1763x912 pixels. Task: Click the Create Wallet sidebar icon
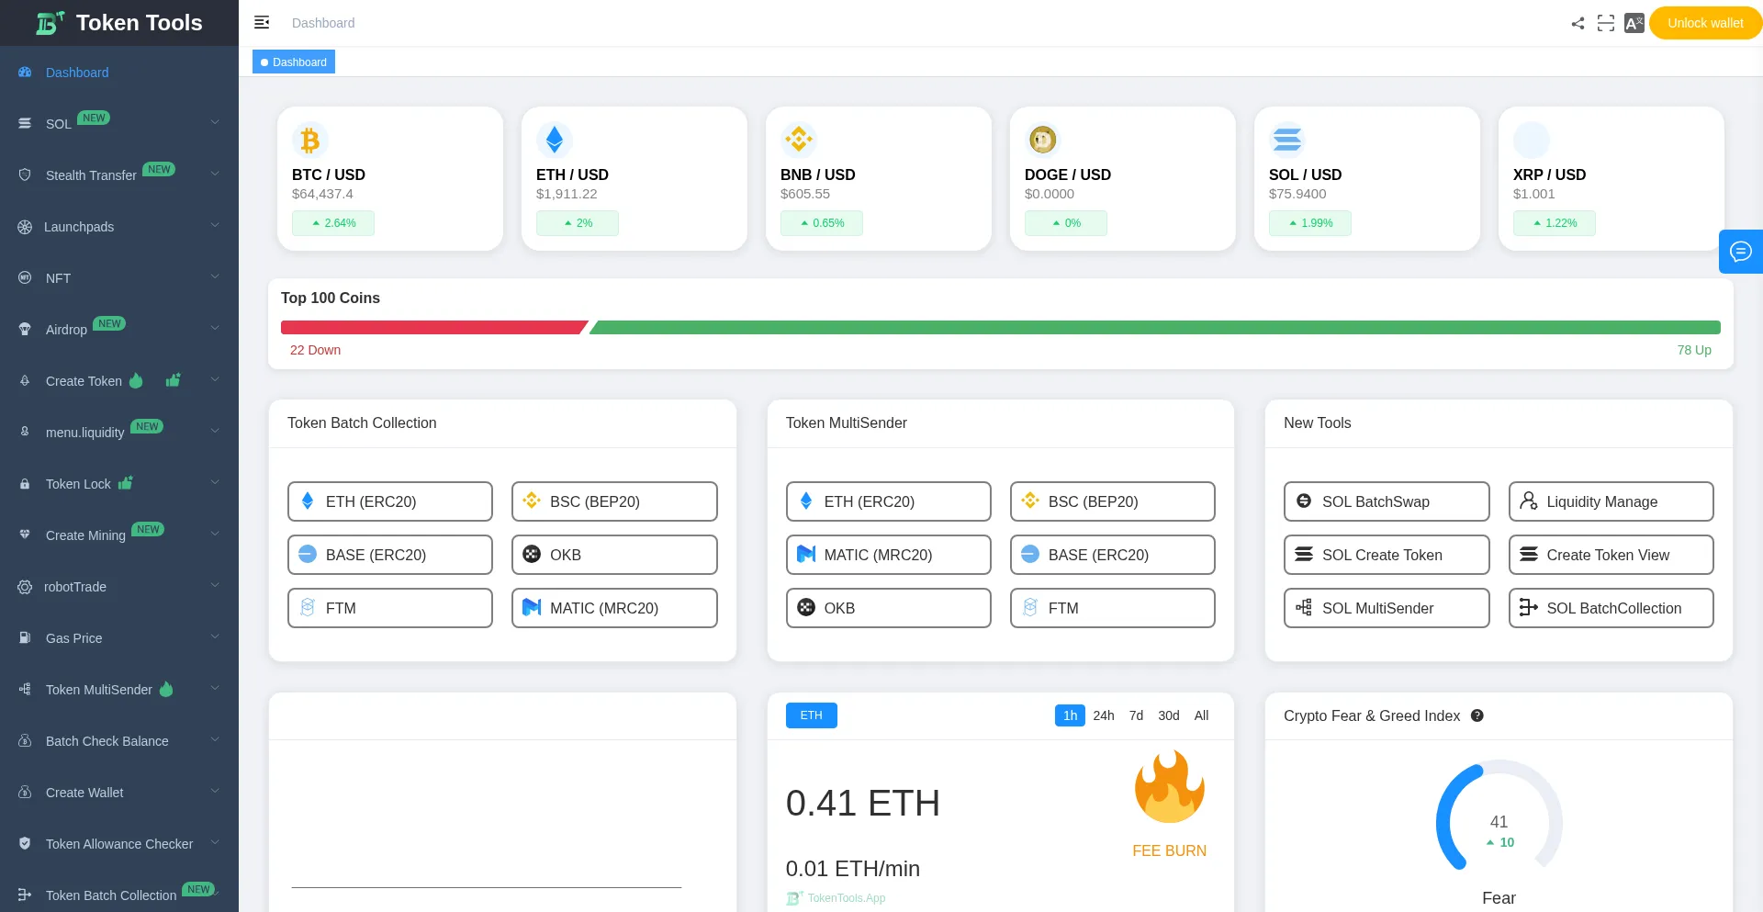25,793
